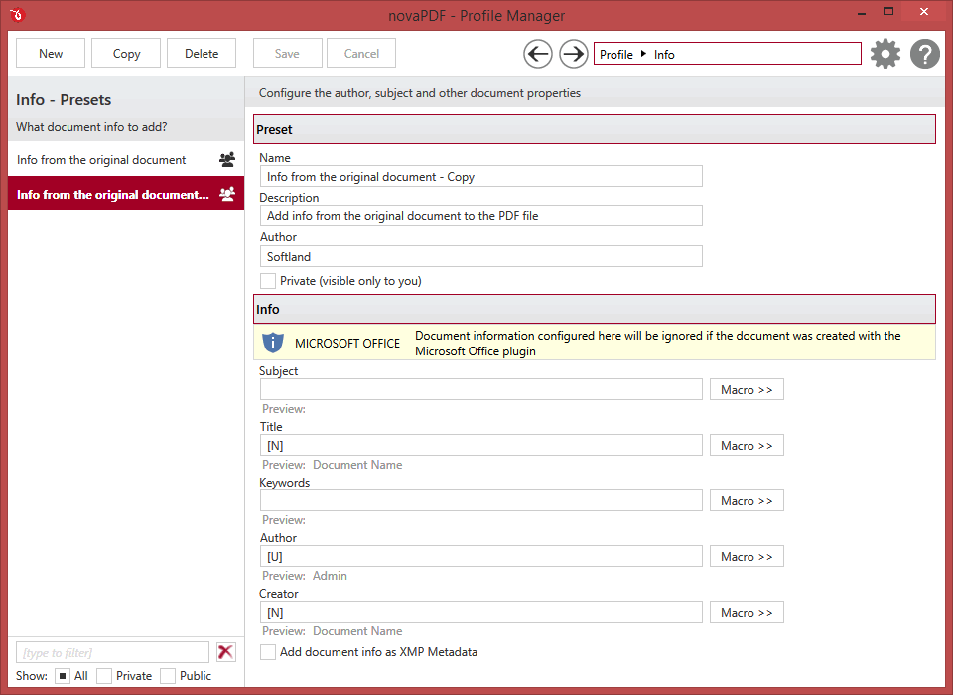Image resolution: width=953 pixels, height=695 pixels.
Task: Click the empty Keywords input field
Action: pos(481,501)
